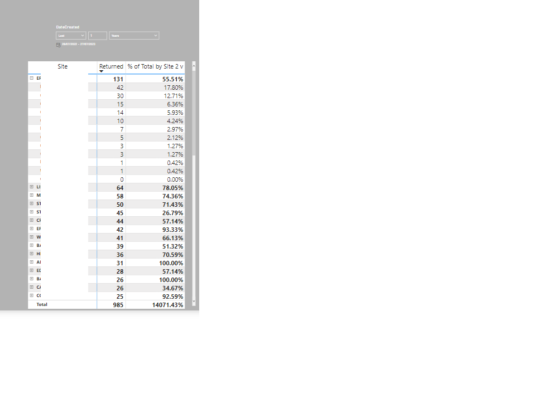Open the 'Years' period dropdown
The image size is (558, 418).
134,36
